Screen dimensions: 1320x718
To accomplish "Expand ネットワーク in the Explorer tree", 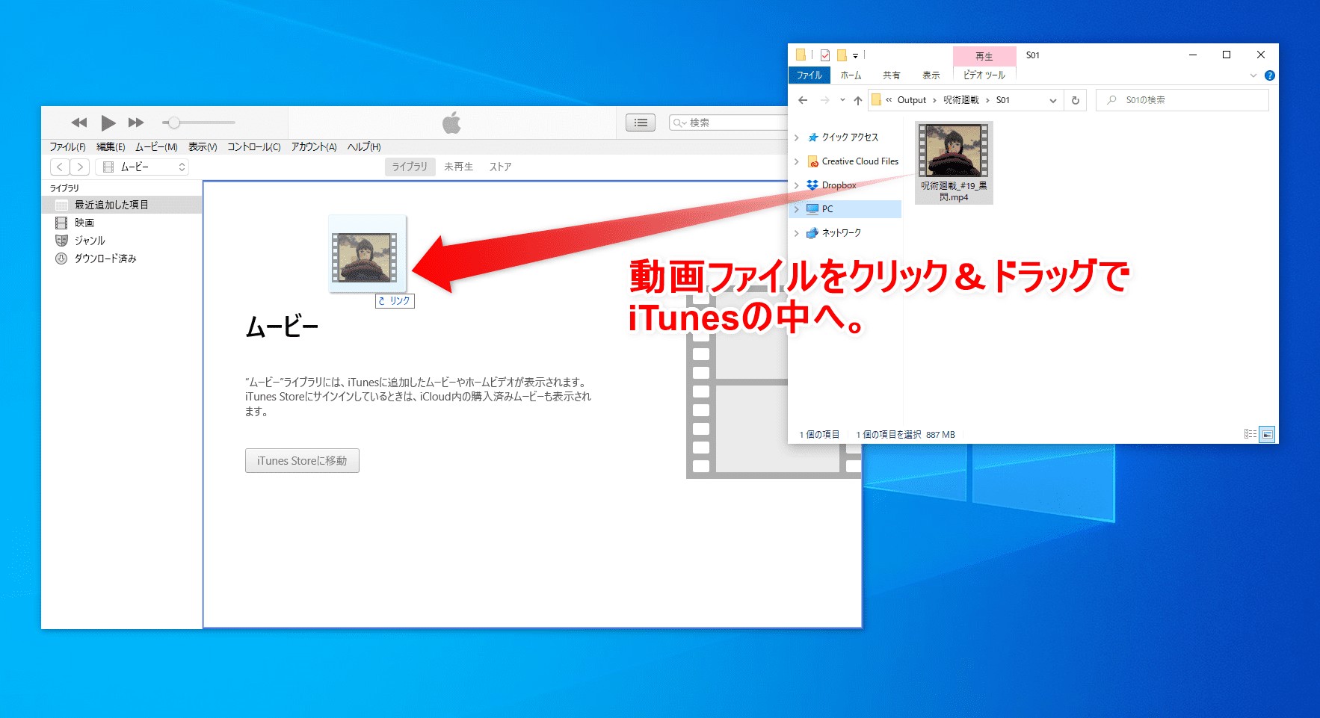I will [797, 233].
